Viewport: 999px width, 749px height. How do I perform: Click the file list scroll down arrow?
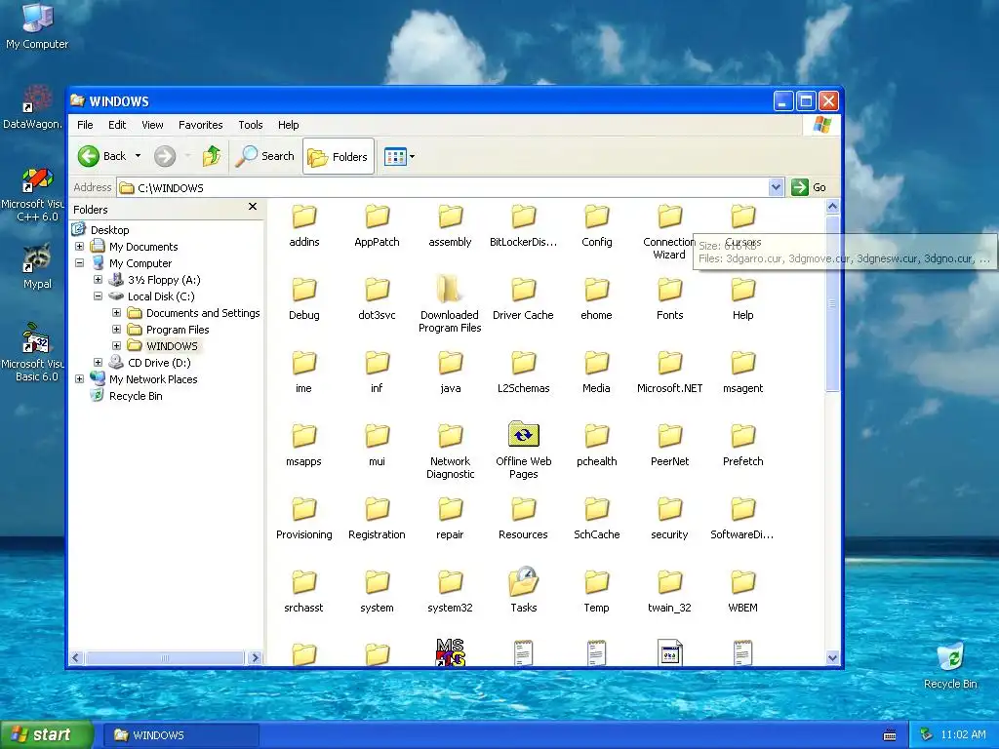coord(832,658)
